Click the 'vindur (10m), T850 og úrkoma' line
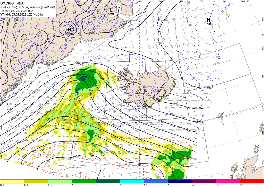 (x=28, y=7)
